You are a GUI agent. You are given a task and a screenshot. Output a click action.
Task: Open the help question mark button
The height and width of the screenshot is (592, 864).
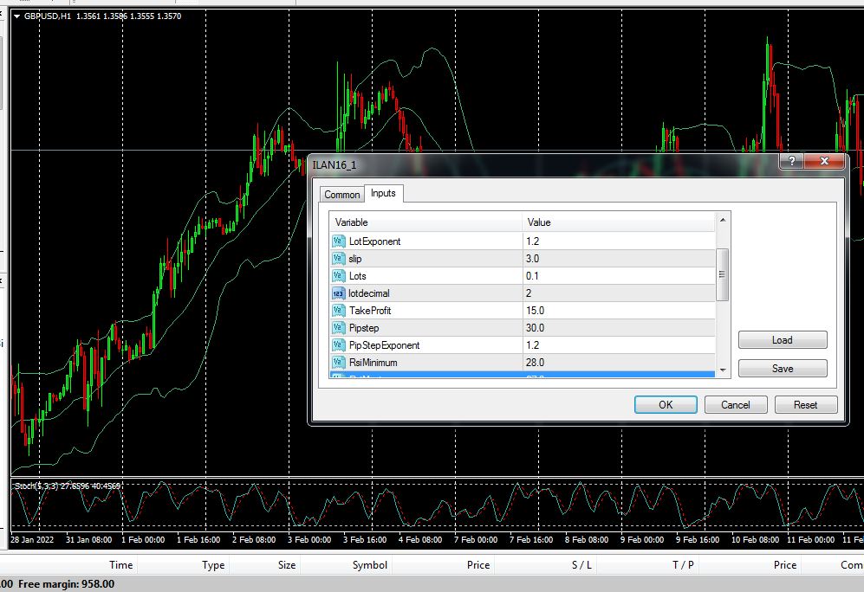[792, 161]
